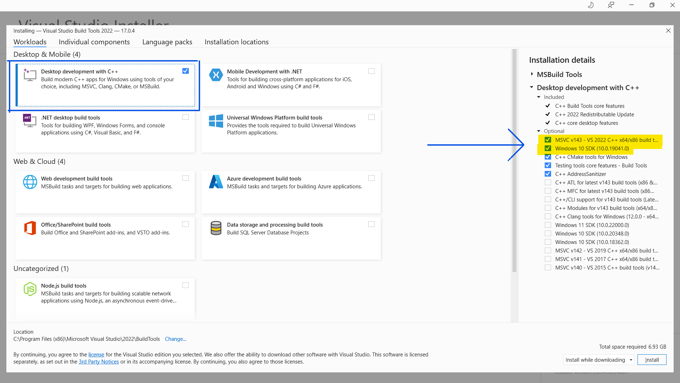Click the Azure development build tools icon
The height and width of the screenshot is (383, 680).
click(x=216, y=182)
